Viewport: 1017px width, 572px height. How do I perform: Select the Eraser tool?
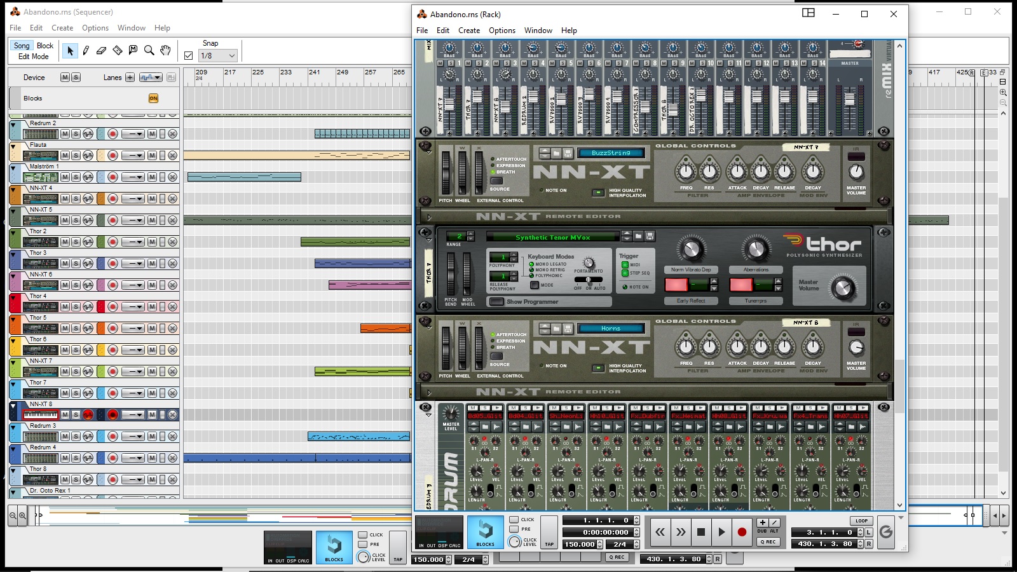(101, 50)
